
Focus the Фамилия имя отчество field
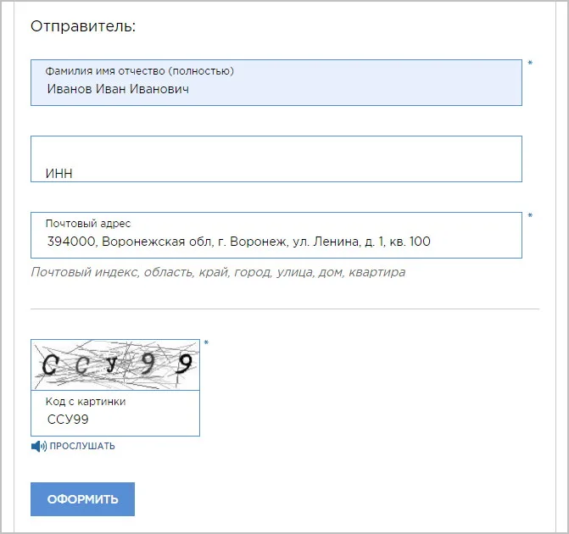pyautogui.click(x=276, y=83)
